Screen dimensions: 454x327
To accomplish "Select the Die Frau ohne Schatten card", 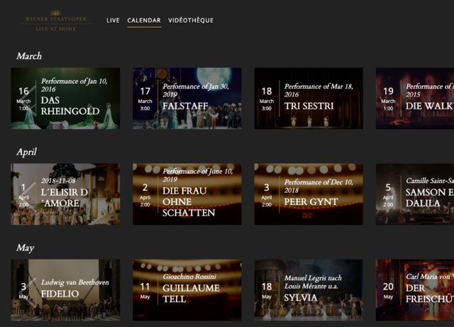I will click(x=187, y=194).
